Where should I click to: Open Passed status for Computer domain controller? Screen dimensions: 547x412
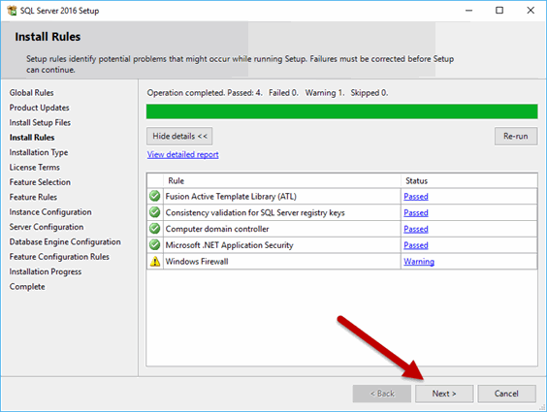[x=416, y=229]
